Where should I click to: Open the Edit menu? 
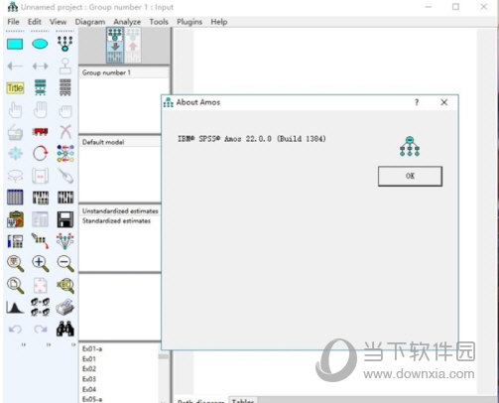[35, 22]
